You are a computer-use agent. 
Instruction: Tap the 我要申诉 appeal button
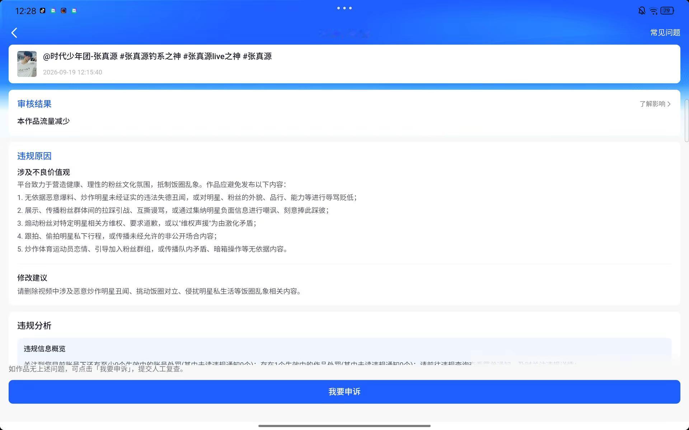pyautogui.click(x=344, y=392)
